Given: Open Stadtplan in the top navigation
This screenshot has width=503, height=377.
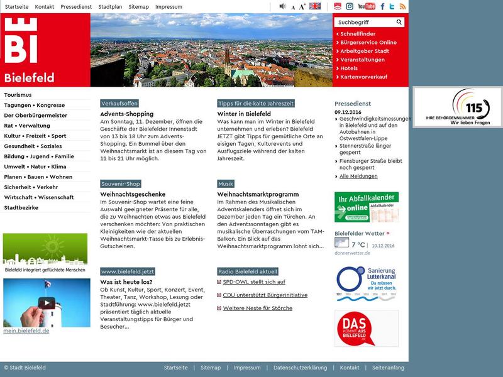Looking at the screenshot, I should [x=110, y=7].
